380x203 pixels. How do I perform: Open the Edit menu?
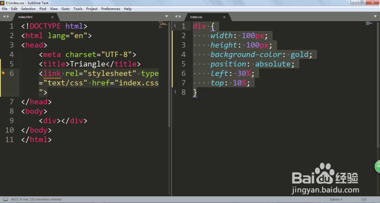pos(14,9)
